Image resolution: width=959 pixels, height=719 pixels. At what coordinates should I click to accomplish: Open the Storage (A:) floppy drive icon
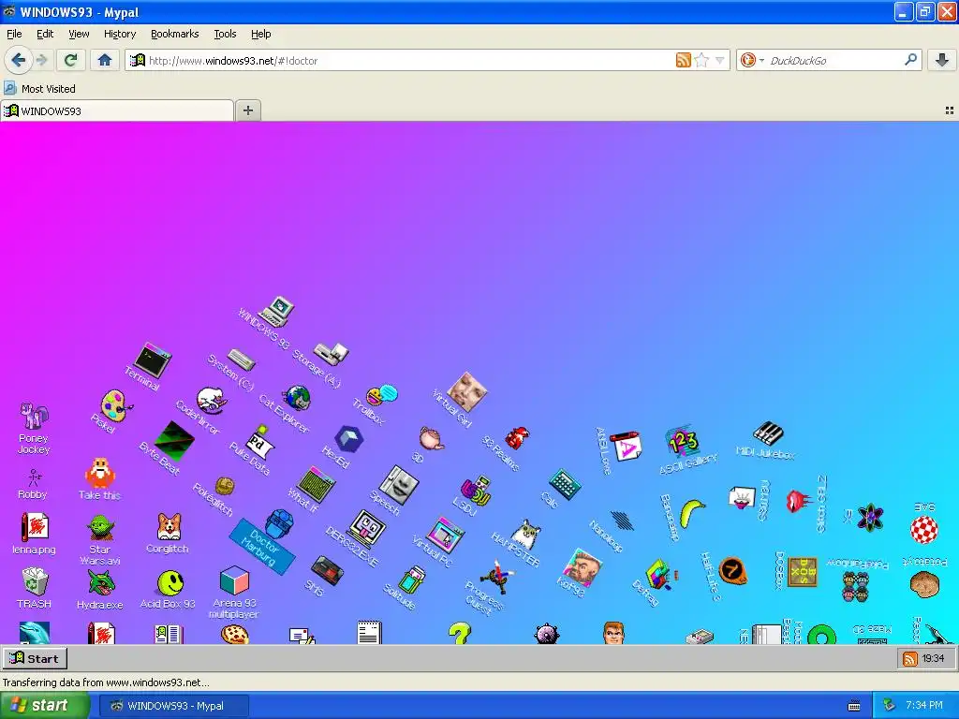[x=331, y=353]
